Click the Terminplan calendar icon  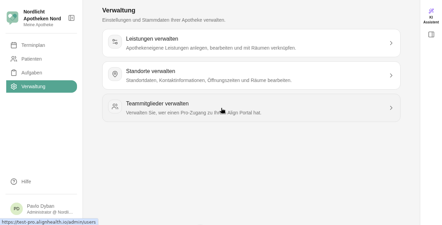pyautogui.click(x=14, y=45)
